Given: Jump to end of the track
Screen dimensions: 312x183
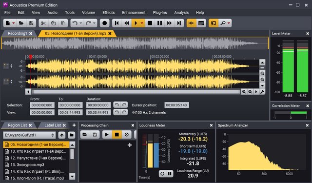Looking at the screenshot, I should [179, 23].
